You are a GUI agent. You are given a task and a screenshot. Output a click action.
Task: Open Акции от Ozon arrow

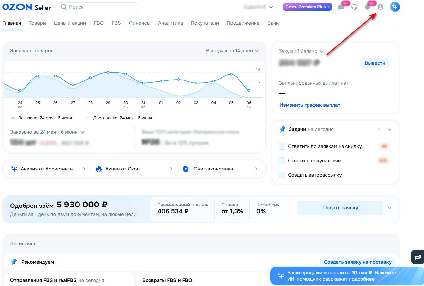pyautogui.click(x=171, y=169)
